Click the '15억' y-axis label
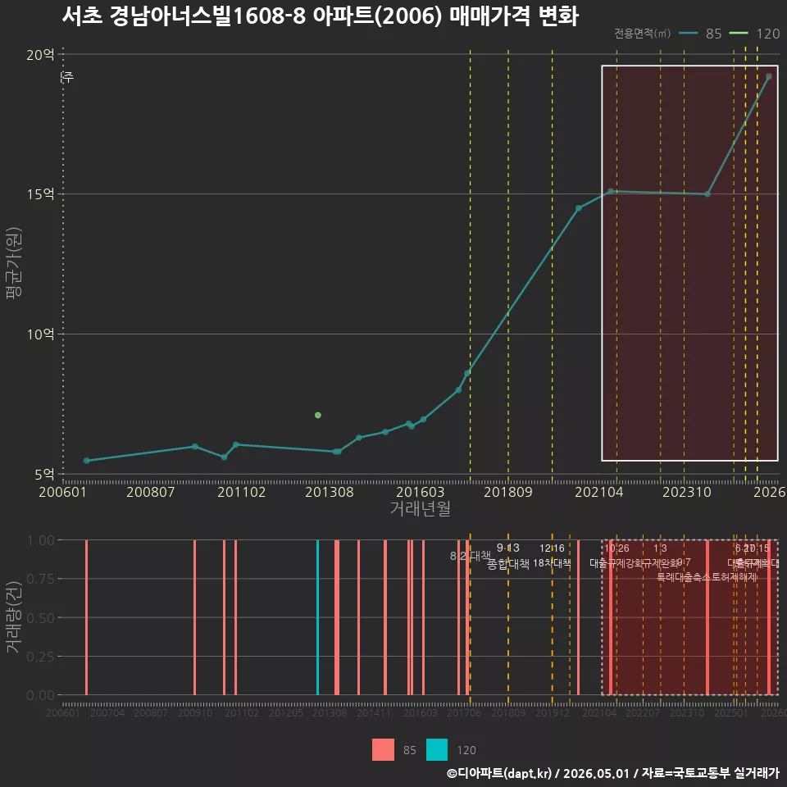 (40, 193)
